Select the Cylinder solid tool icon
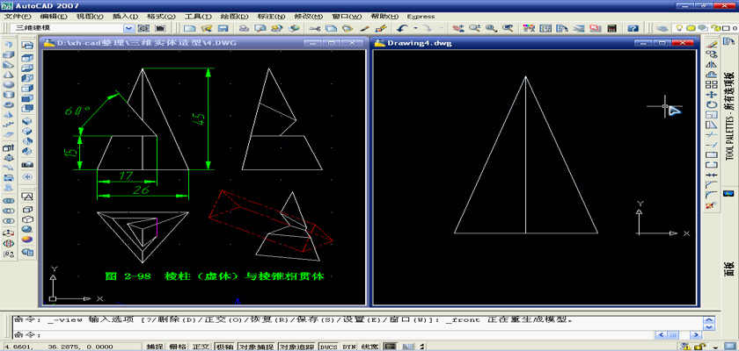This screenshot has width=739, height=351. point(9,95)
